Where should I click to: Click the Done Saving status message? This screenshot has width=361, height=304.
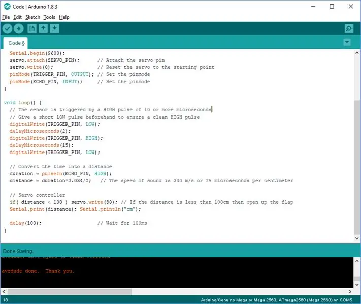coord(18,251)
